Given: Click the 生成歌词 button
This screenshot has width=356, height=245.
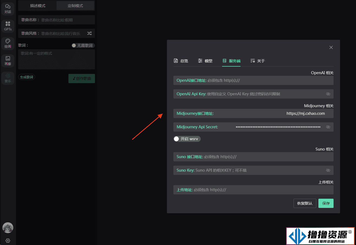Looking at the screenshot, I should pos(27,77).
